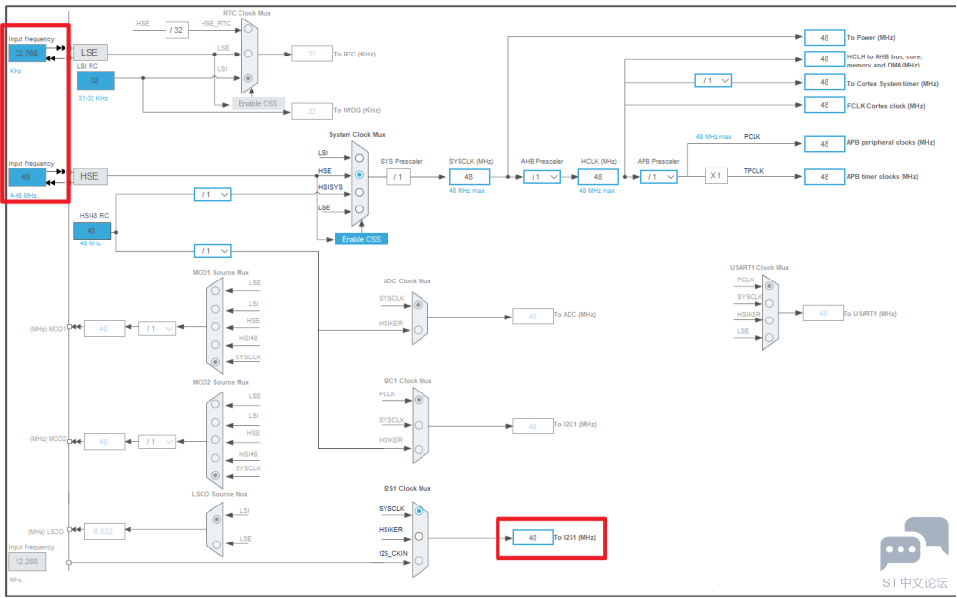The image size is (957, 598).
Task: Edit the HSE input frequency 48 field
Action: [27, 177]
